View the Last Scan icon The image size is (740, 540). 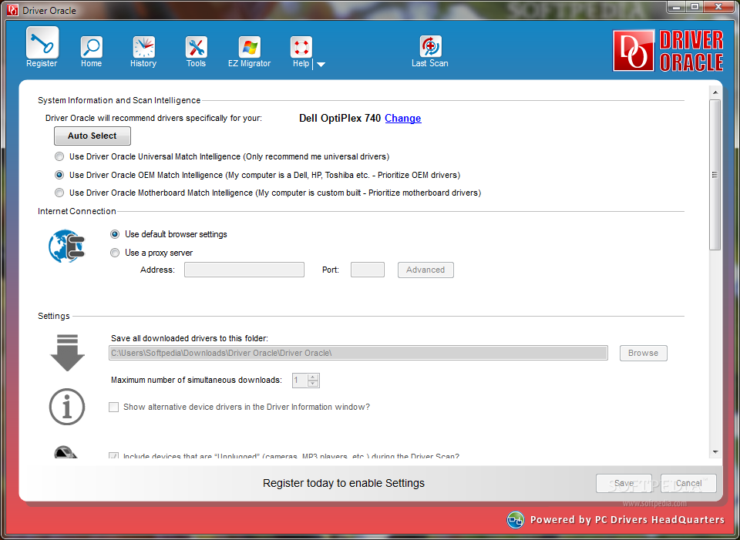430,46
